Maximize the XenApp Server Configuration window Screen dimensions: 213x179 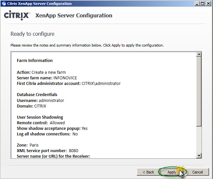coord(202,4)
